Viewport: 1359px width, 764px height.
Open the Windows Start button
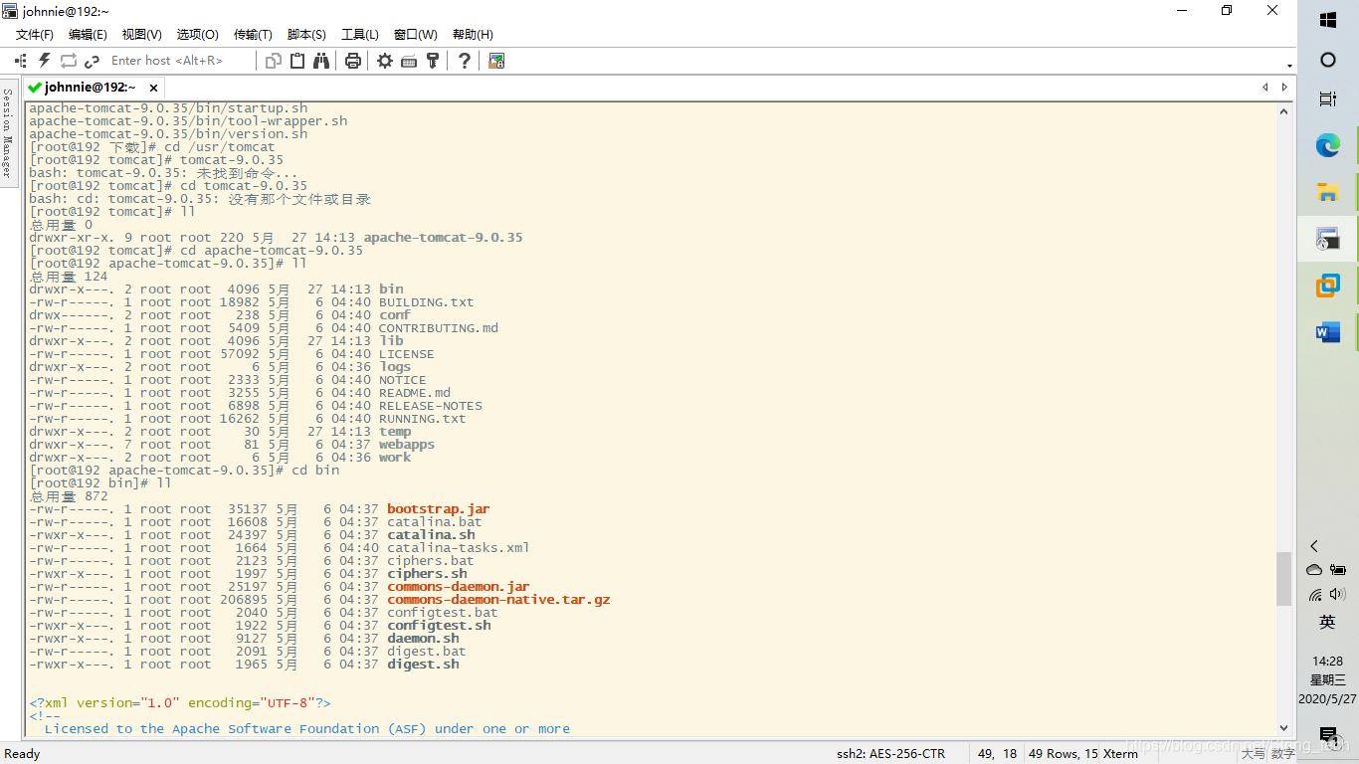click(x=1328, y=20)
